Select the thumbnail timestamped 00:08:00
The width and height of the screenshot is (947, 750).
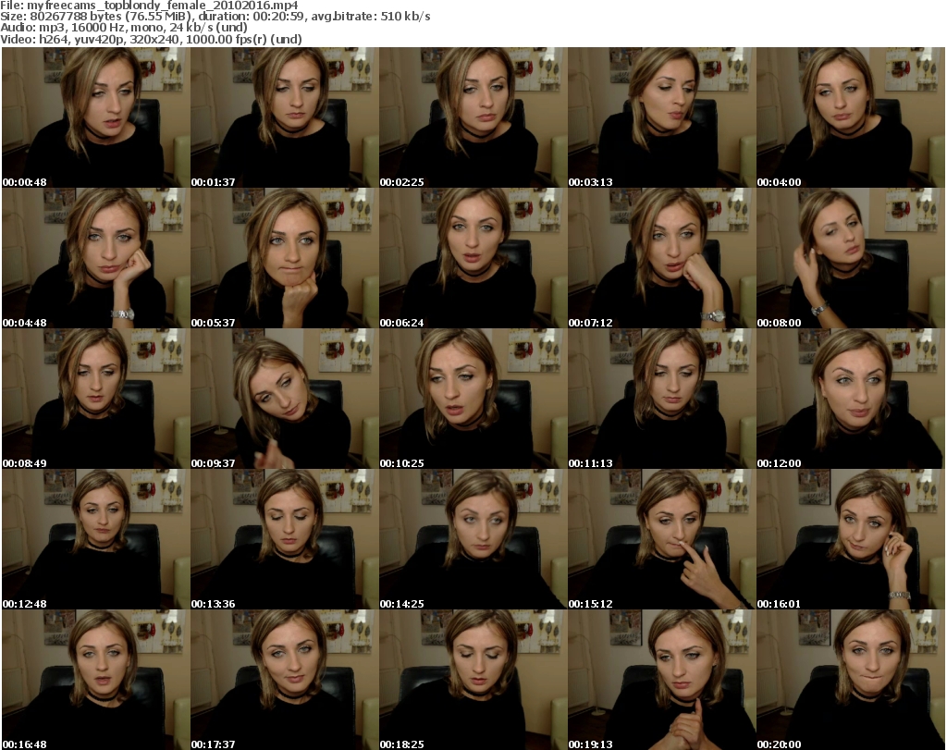tap(851, 258)
